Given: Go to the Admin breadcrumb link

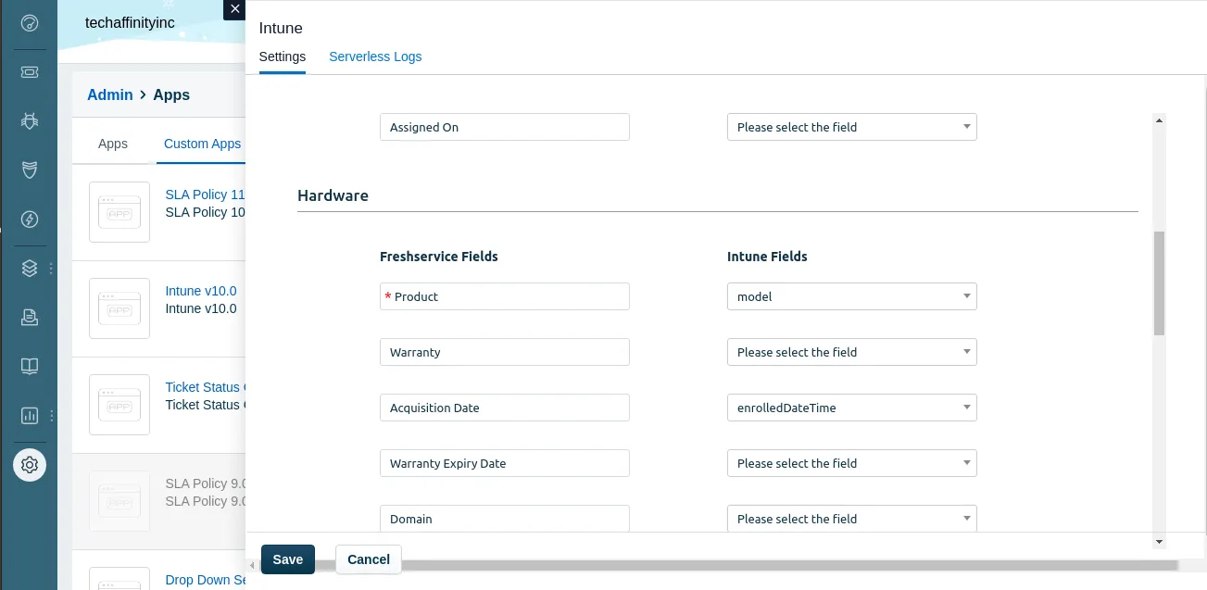Looking at the screenshot, I should click(x=110, y=94).
